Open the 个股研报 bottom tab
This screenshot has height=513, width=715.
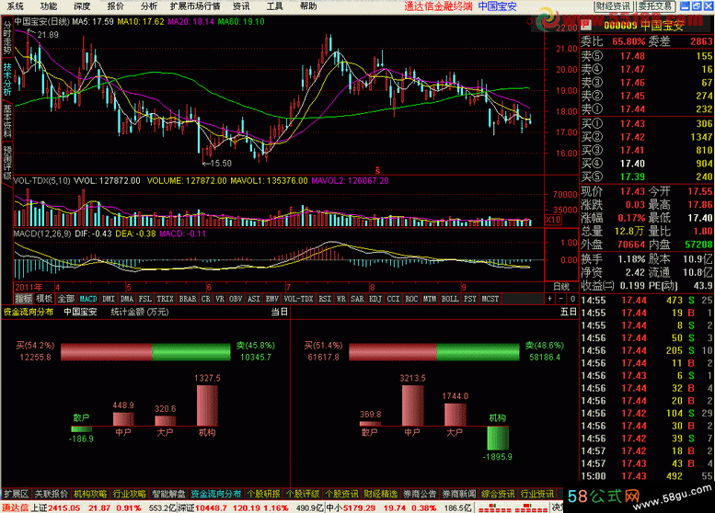pos(263,494)
